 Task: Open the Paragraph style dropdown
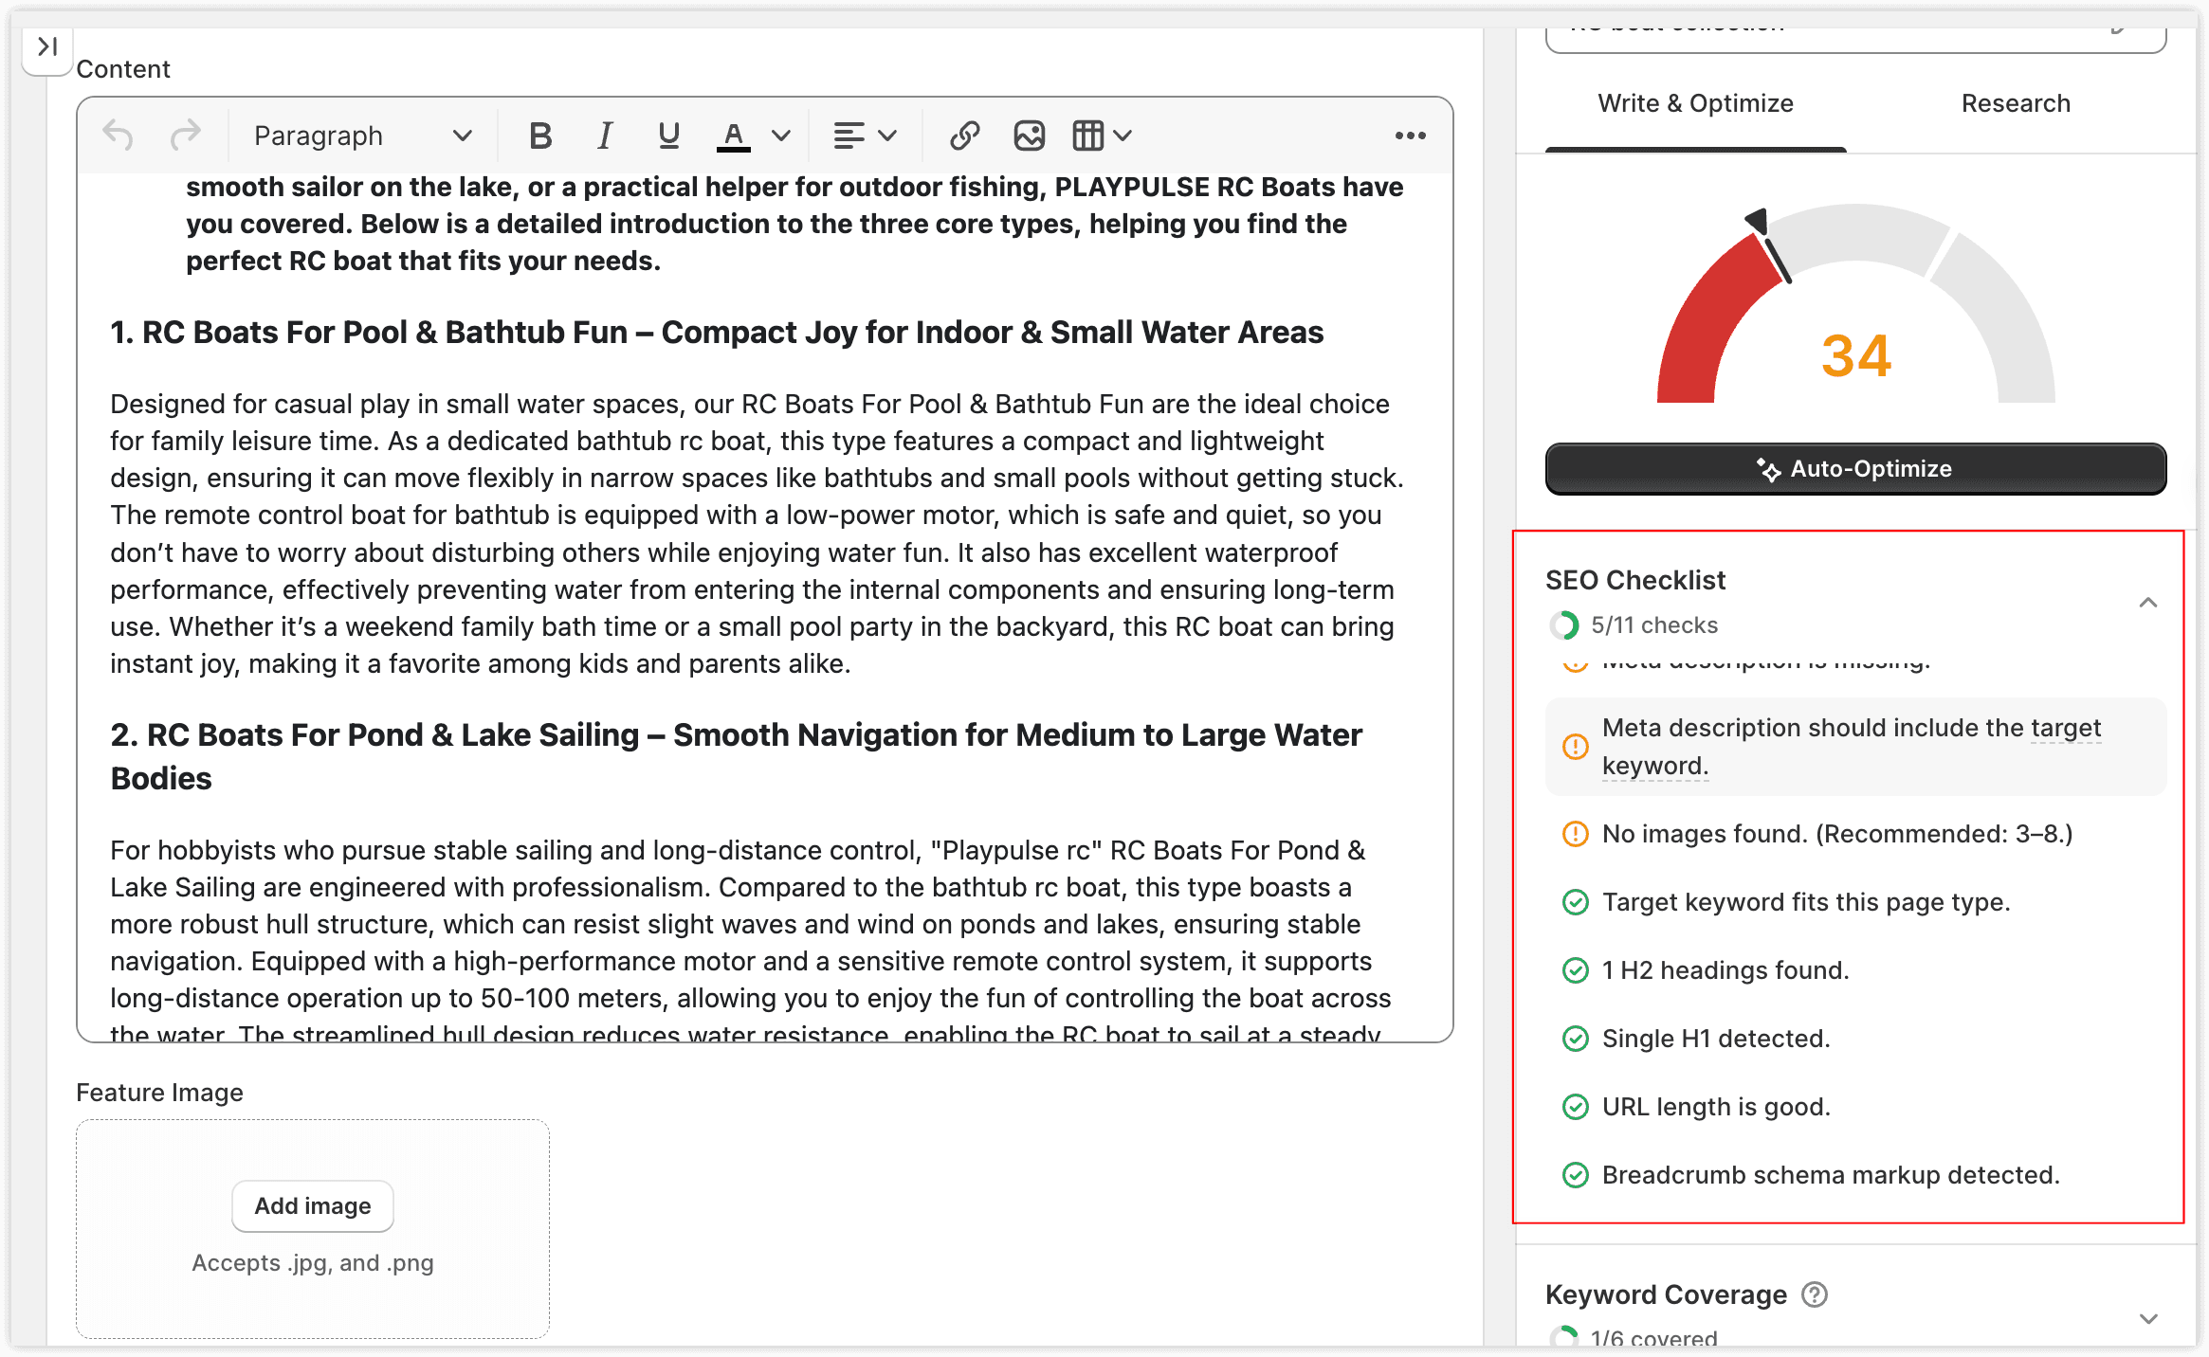(x=363, y=136)
